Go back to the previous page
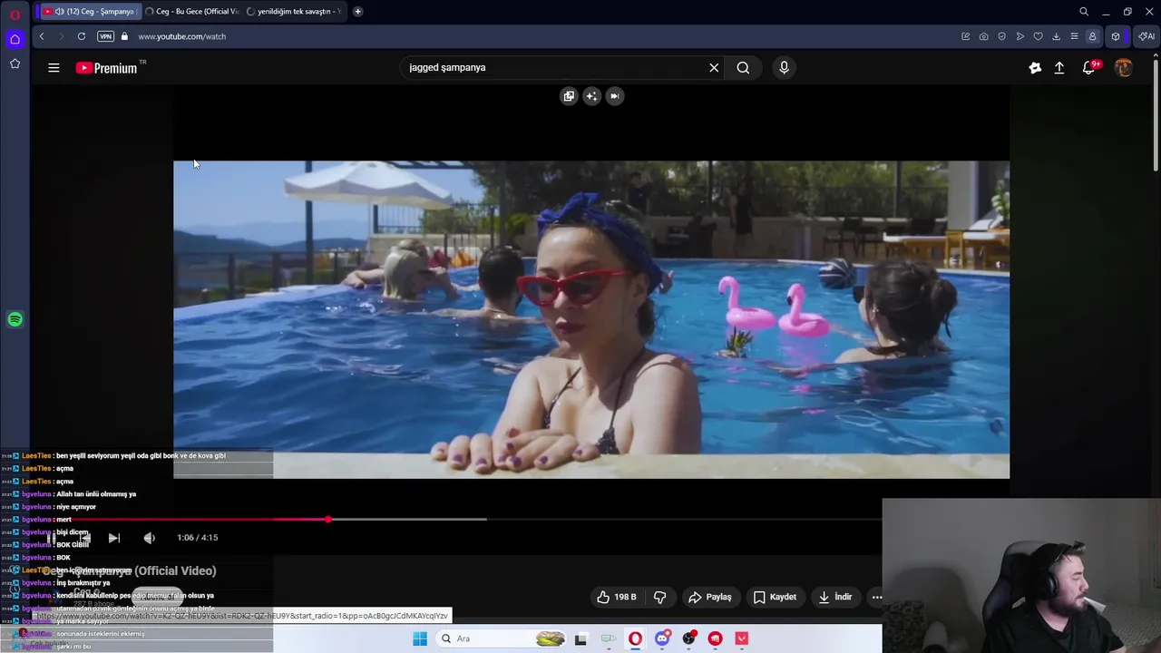Screen dimensions: 1161x653 pyautogui.click(x=42, y=36)
